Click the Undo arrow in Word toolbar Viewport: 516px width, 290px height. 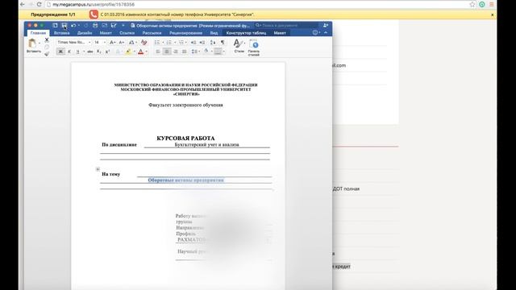click(x=73, y=25)
